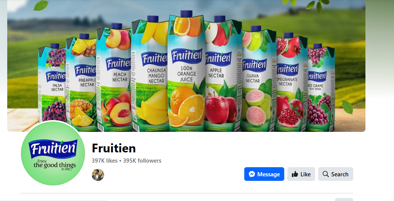
Task: Like the Fruitien page
Action: 301,174
